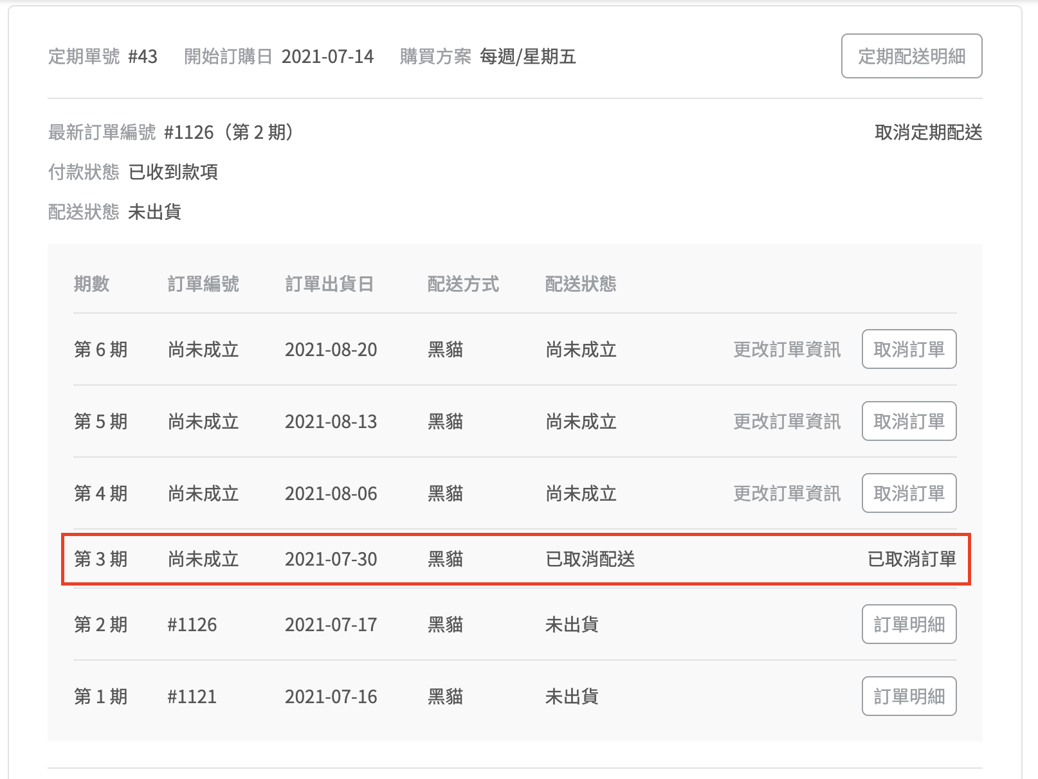Click order number #1126 in 第 2 期 row
Viewport: 1038px width, 779px height.
point(192,625)
